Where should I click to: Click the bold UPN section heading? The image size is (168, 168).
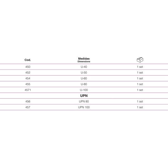tap(84, 96)
